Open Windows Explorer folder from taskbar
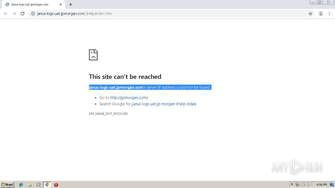This screenshot has width=335, height=188. pyautogui.click(x=30, y=185)
